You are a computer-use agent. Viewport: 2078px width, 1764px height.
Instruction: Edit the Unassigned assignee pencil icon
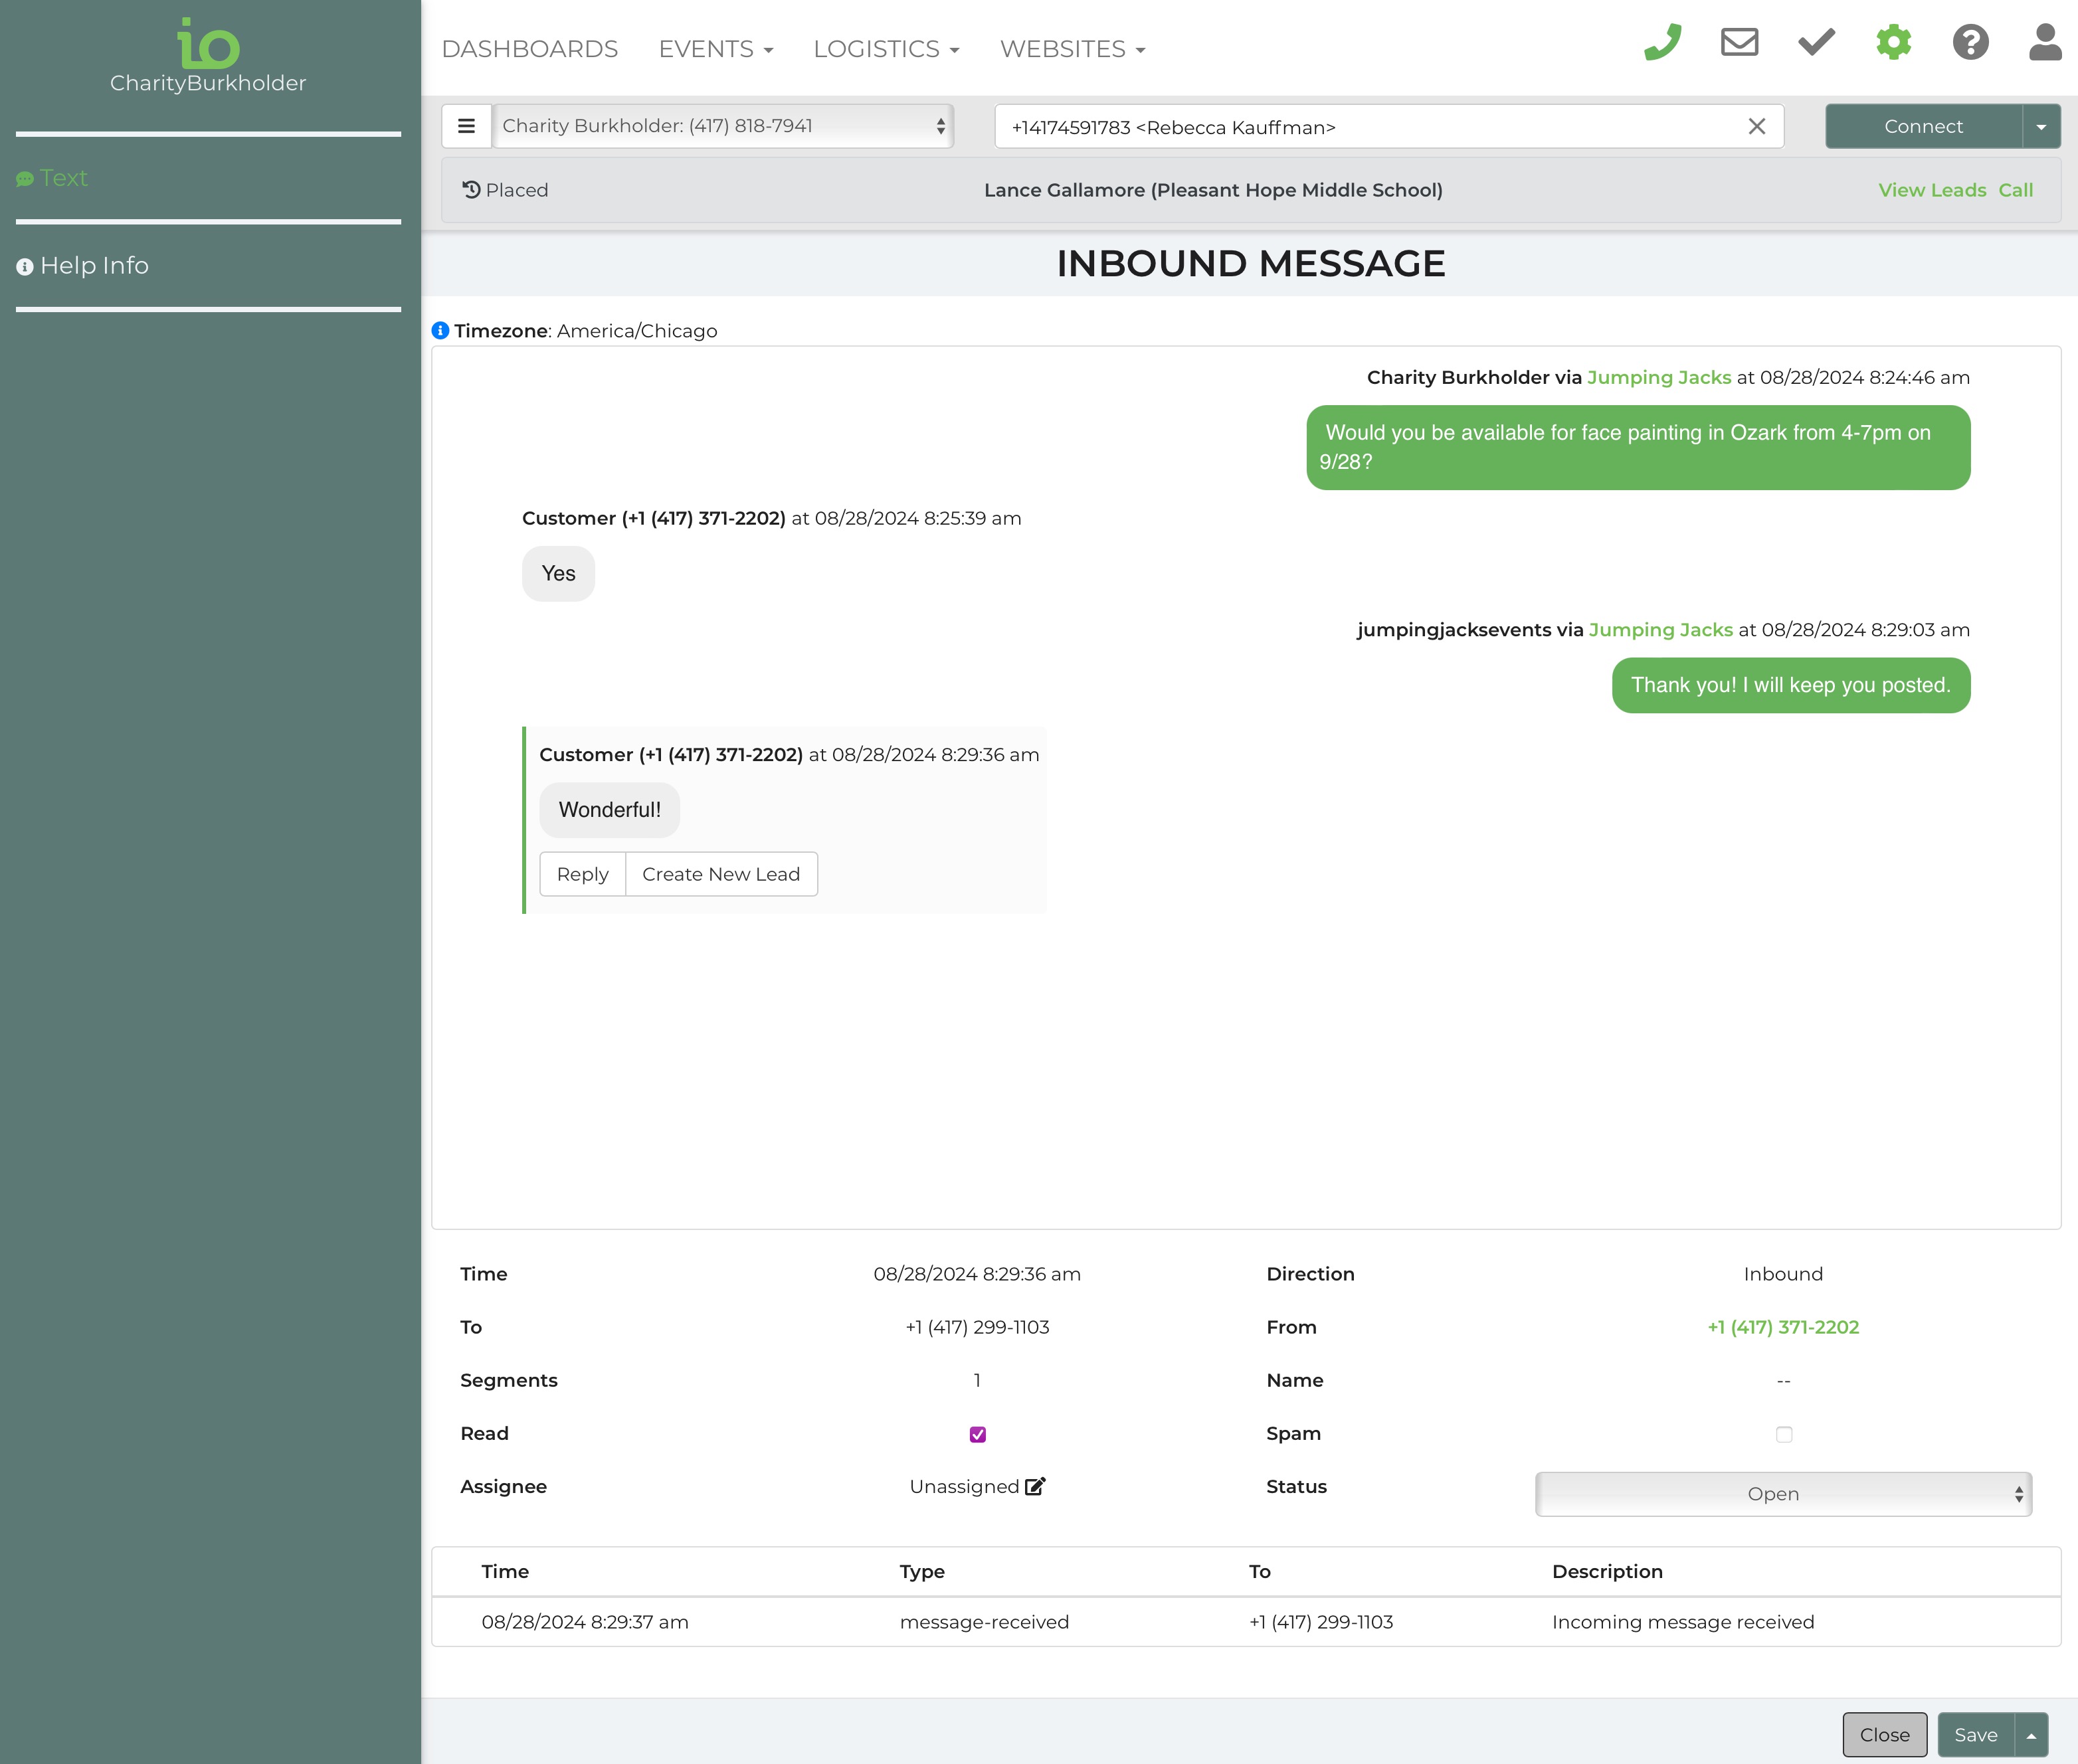1035,1486
